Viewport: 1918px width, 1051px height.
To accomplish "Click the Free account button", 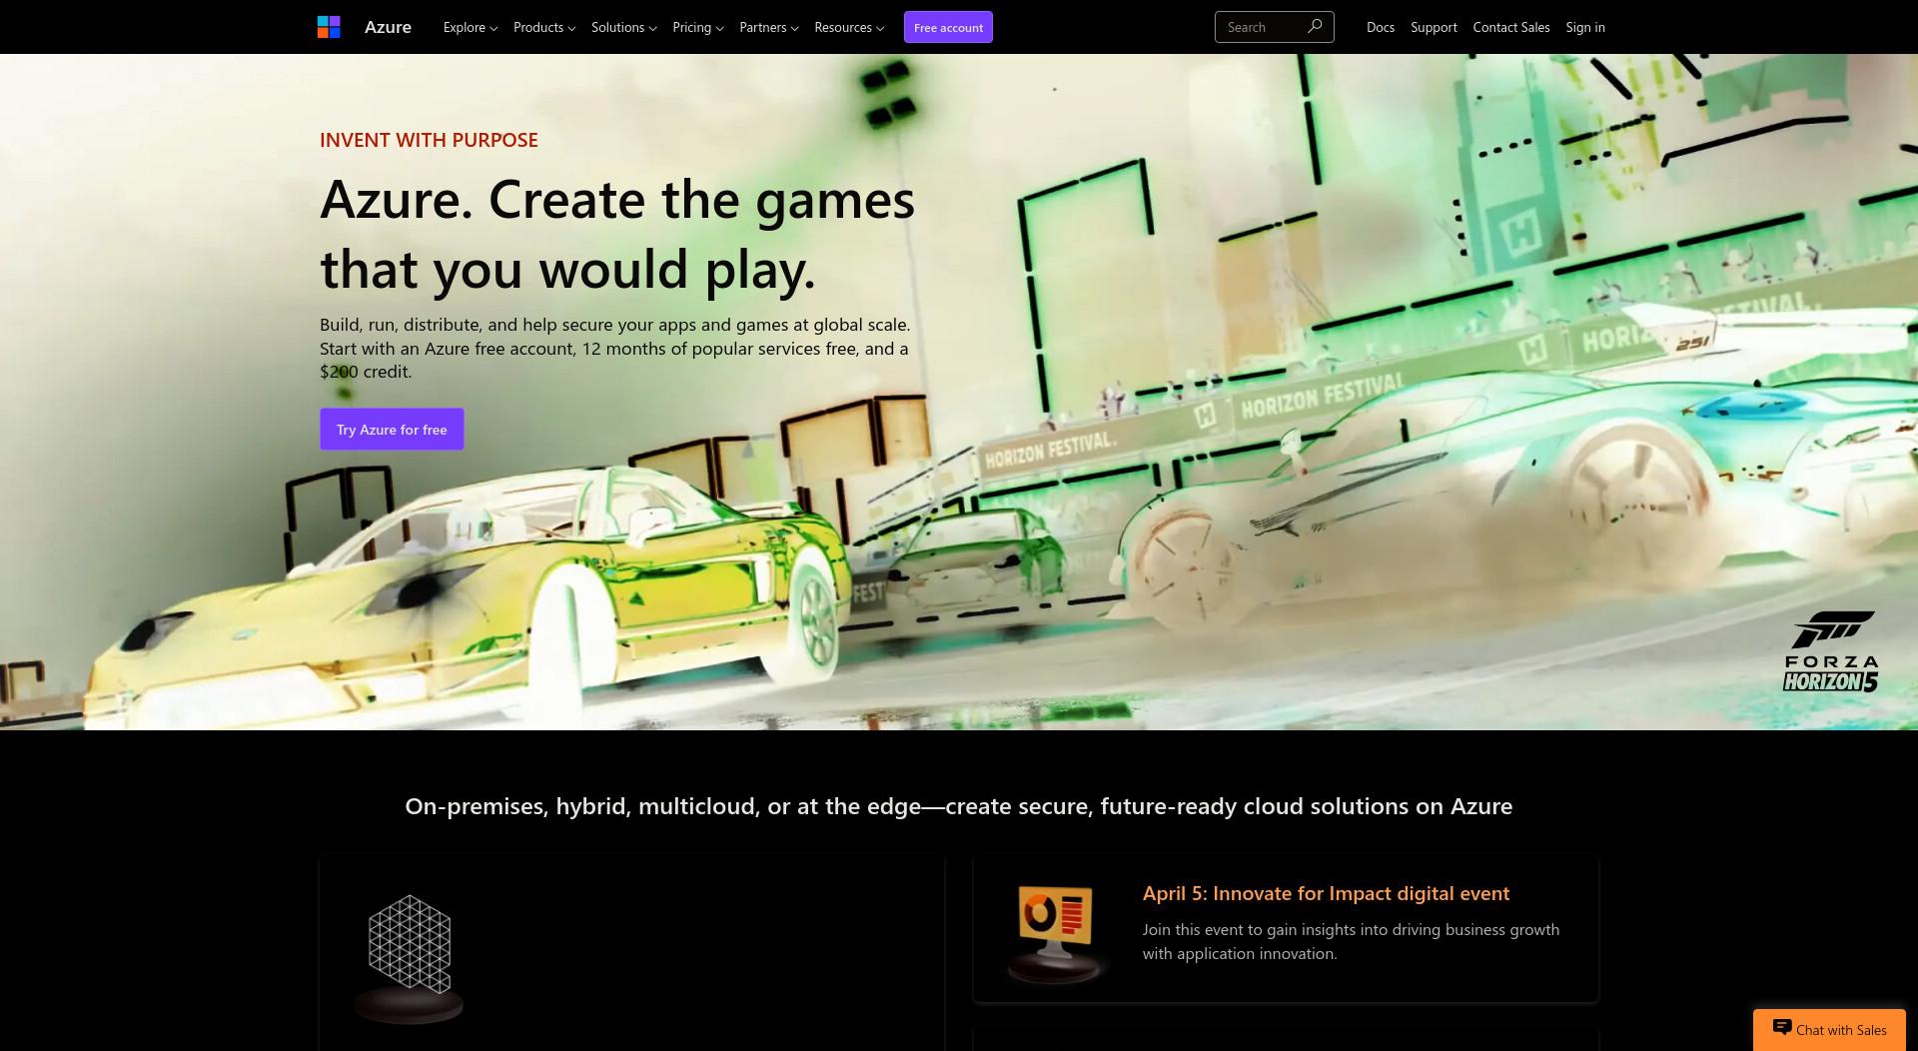I will [x=948, y=27].
